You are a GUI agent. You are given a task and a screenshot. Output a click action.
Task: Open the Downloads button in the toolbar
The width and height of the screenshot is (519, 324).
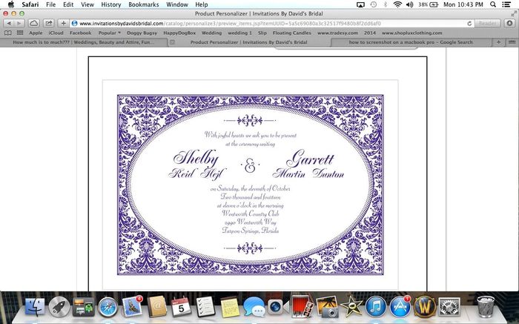(x=509, y=23)
